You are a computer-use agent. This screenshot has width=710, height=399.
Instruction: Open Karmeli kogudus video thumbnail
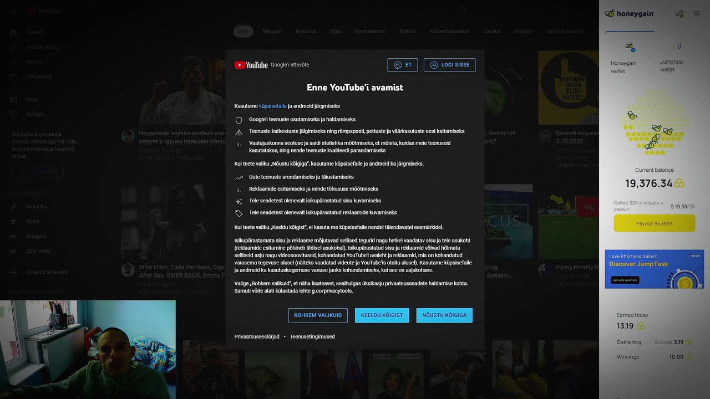point(569,88)
